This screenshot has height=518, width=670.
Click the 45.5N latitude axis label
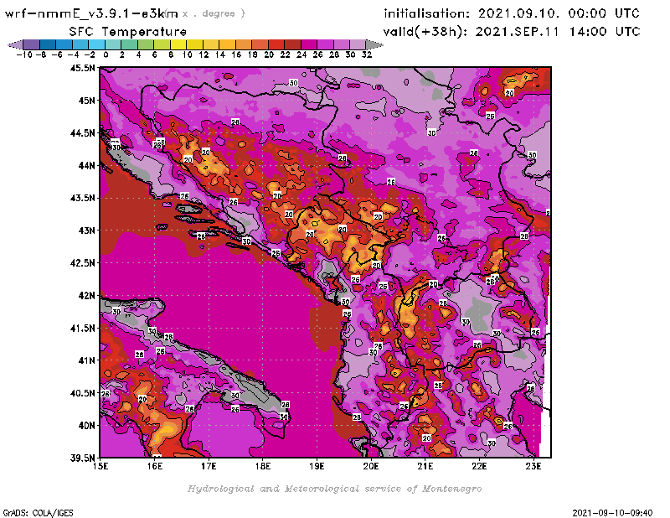tap(82, 68)
